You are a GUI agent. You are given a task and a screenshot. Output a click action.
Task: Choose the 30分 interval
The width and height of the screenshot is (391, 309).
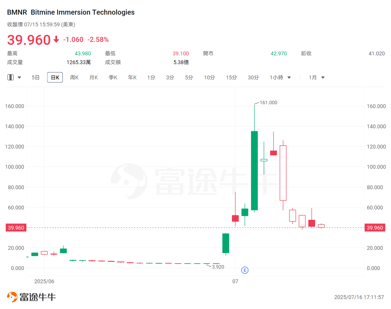[x=253, y=78]
